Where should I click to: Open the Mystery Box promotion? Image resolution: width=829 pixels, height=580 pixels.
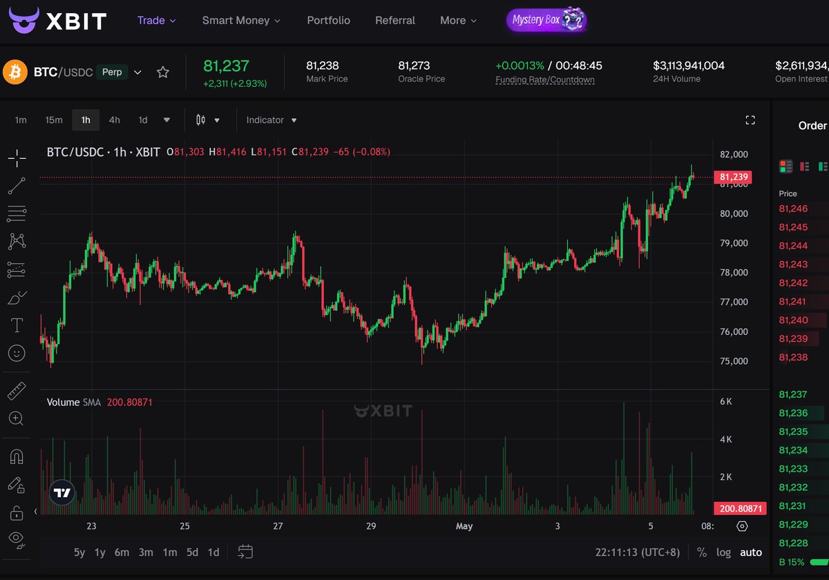(546, 20)
